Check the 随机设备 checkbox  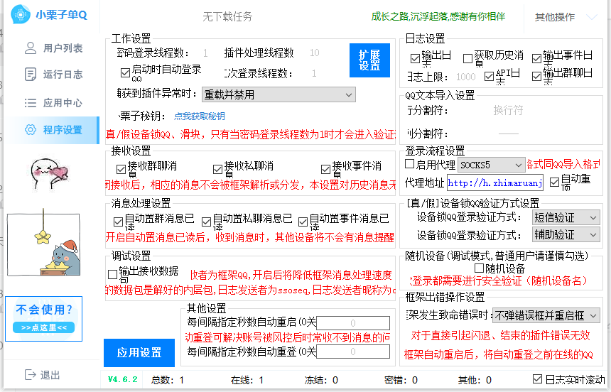(x=479, y=269)
